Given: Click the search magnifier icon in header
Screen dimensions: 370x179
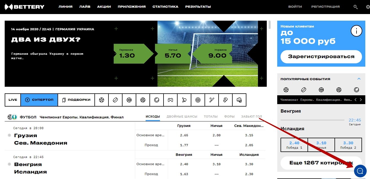Looking at the screenshot, I should point(355,7).
